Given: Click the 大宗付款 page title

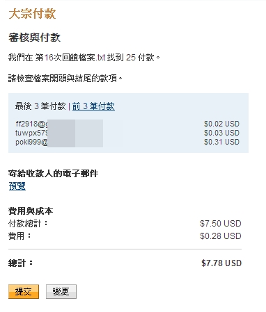Looking at the screenshot, I should click(x=32, y=14).
